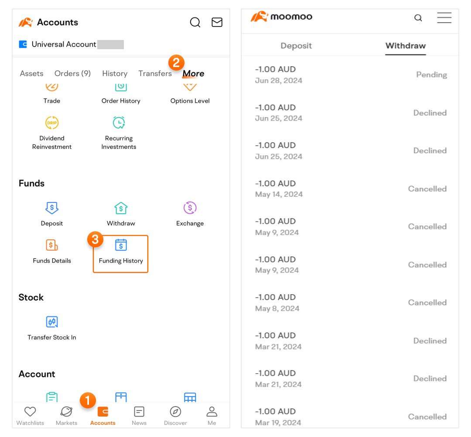Select the currency Exchange icon

click(190, 208)
